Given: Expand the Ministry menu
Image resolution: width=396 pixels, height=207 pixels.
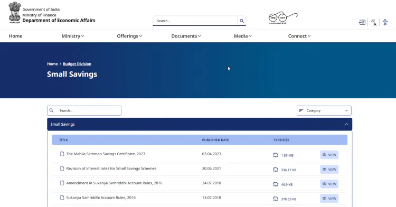Looking at the screenshot, I should [73, 36].
